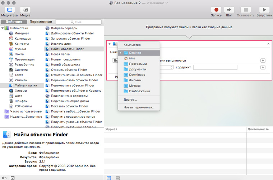
Task: Click the Запись record button
Action: click(x=216, y=10)
